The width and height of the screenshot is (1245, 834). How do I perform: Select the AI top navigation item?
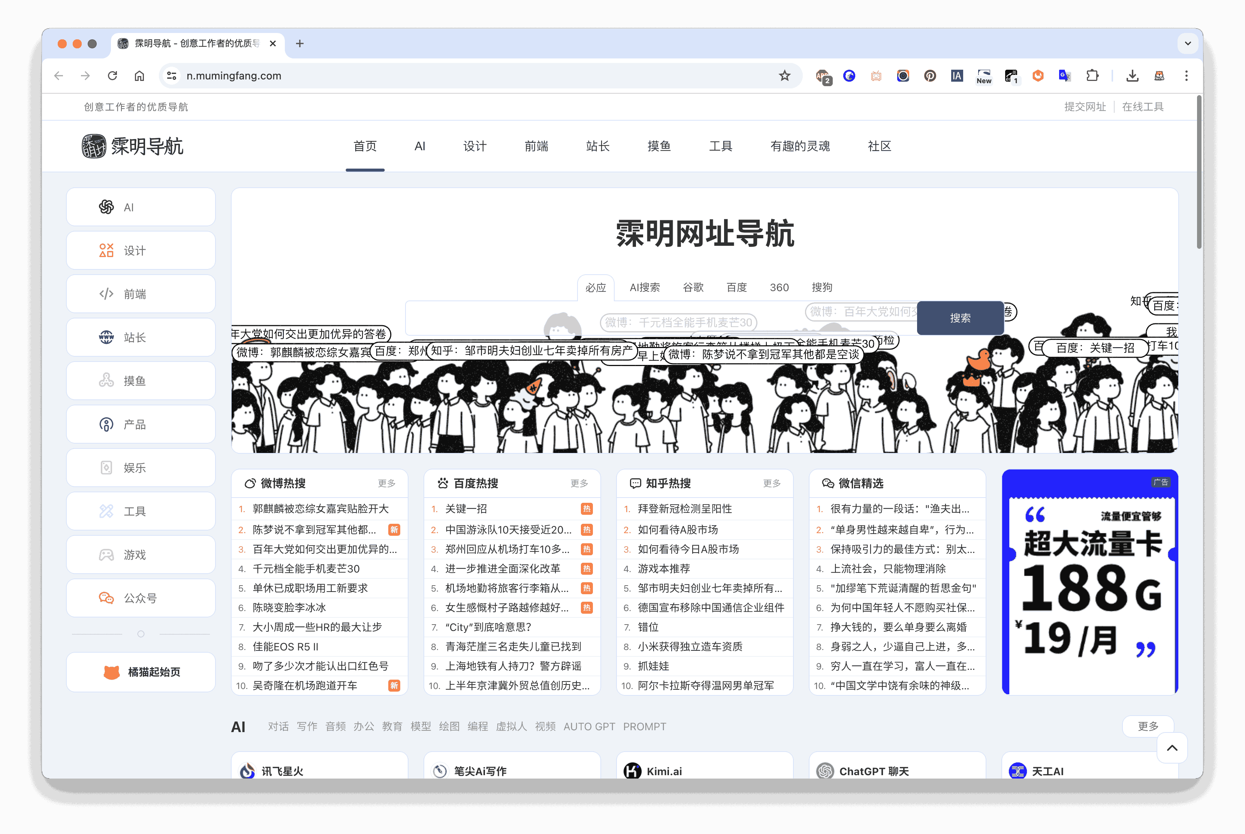pos(420,146)
